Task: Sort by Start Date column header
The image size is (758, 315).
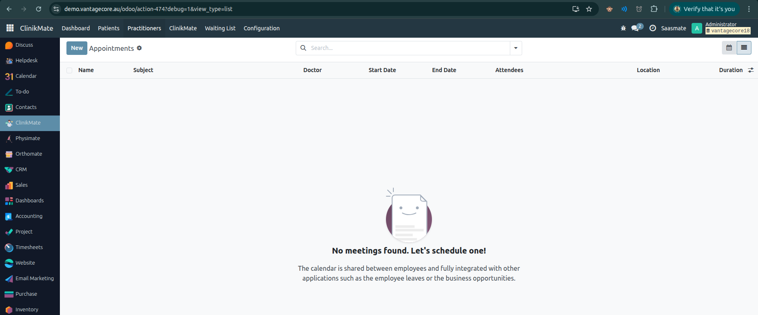Action: [x=382, y=70]
